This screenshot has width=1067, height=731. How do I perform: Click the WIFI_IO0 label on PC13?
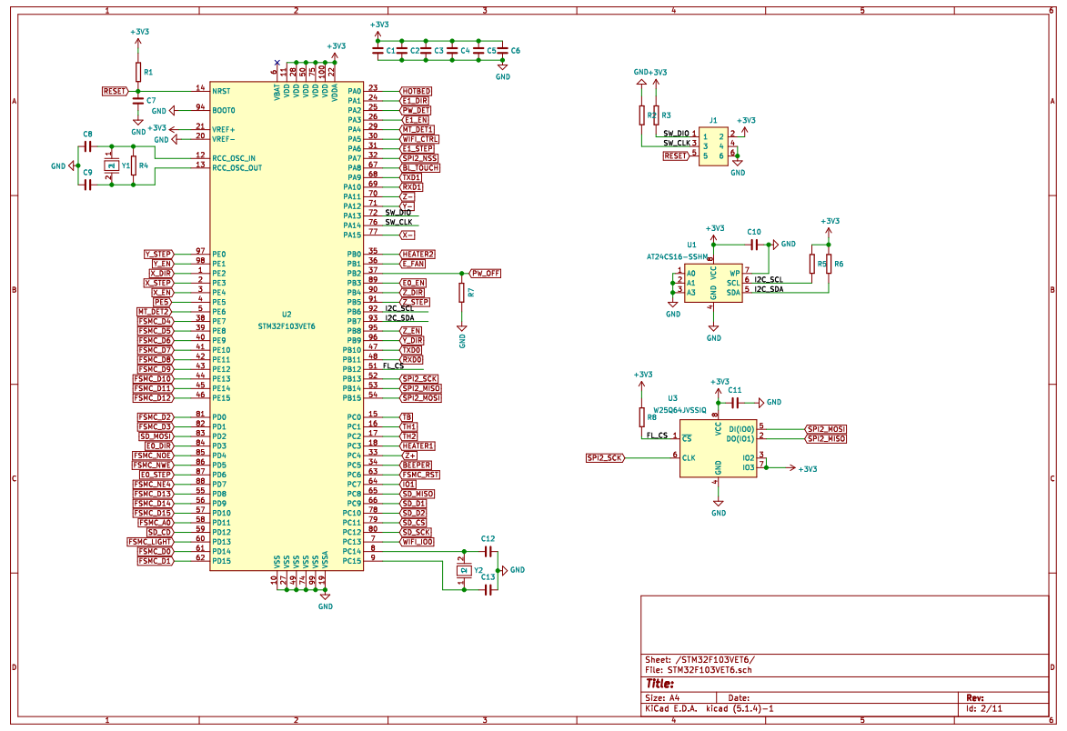point(418,542)
